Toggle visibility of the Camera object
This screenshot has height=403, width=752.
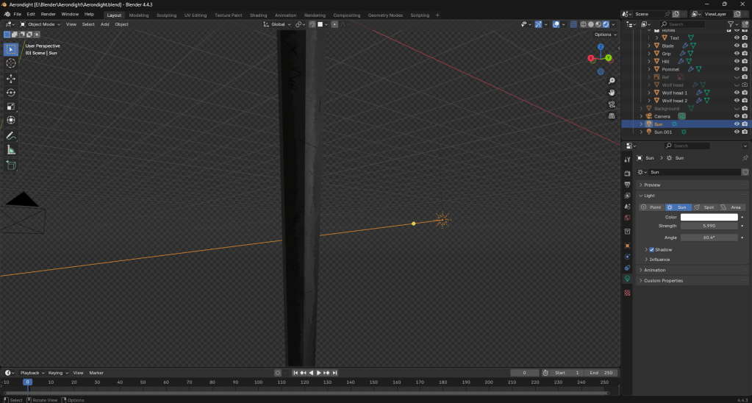(737, 116)
